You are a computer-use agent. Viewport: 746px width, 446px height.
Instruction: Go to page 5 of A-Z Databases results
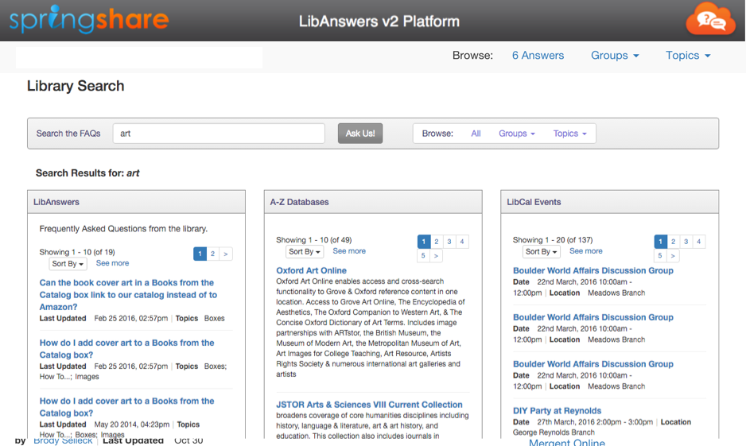423,256
